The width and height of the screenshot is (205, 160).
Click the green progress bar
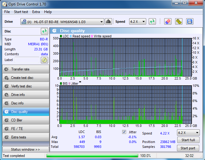[x=92, y=156]
